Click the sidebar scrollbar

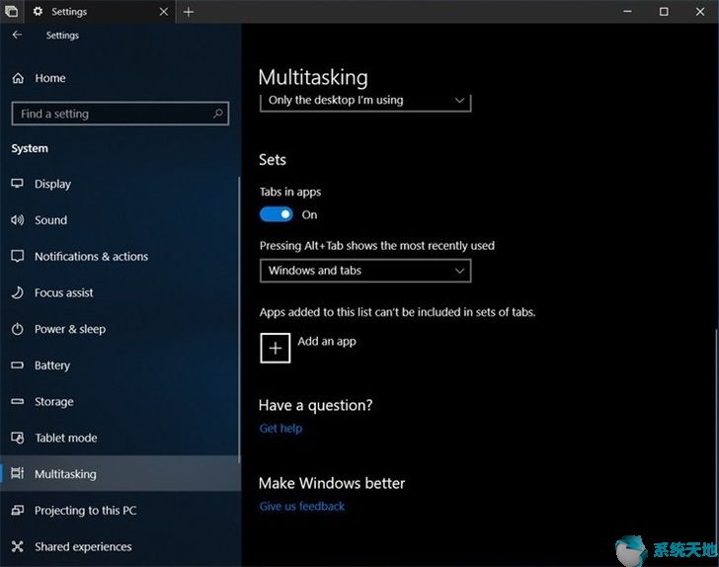point(239,320)
